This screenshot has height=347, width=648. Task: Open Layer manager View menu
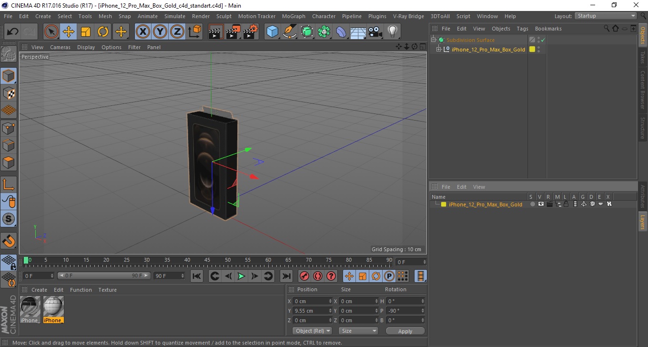[x=479, y=187]
